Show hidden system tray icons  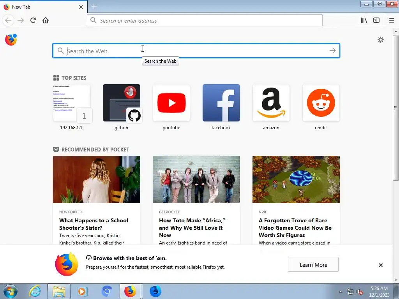click(341, 292)
